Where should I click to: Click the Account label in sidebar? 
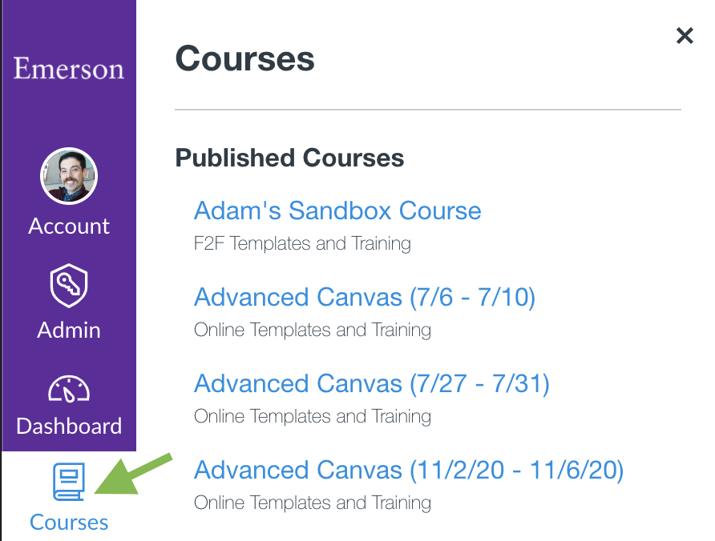click(x=69, y=226)
